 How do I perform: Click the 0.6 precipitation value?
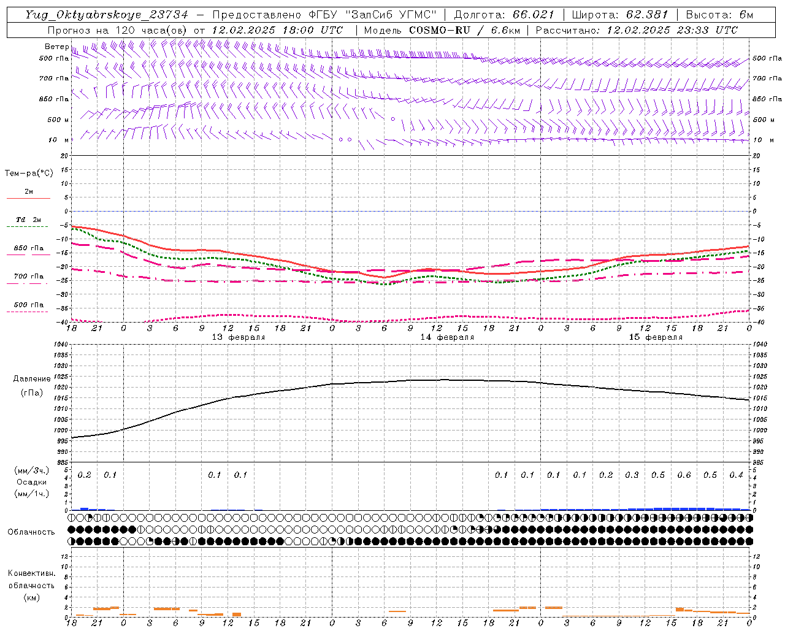click(x=684, y=475)
